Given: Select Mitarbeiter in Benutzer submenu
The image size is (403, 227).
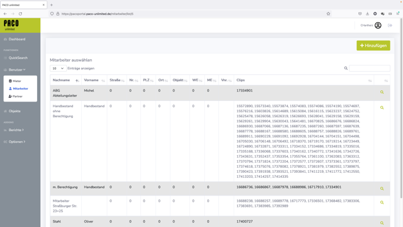Looking at the screenshot, I should point(20,88).
